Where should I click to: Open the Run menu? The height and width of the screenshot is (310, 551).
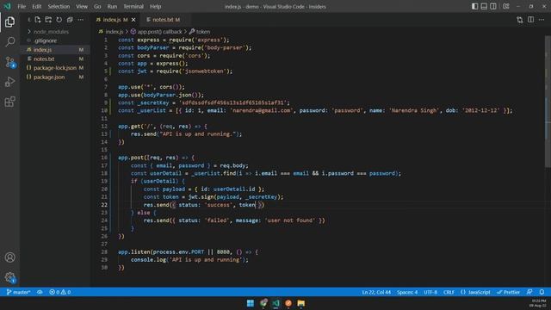112,6
